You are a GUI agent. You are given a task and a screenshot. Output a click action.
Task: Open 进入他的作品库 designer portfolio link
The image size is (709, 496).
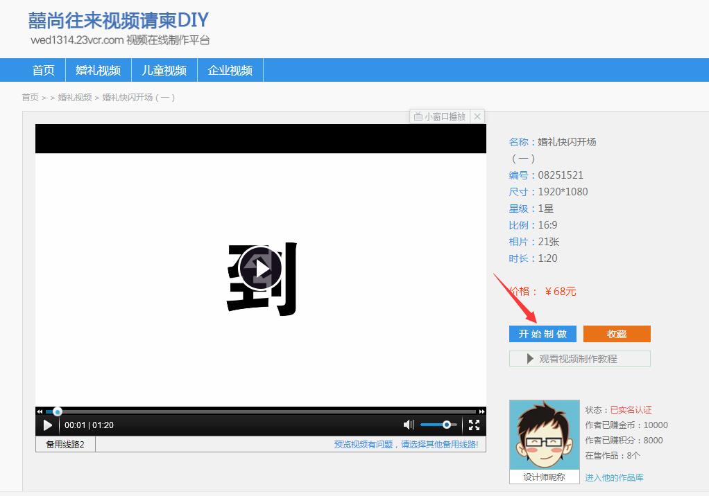point(613,477)
